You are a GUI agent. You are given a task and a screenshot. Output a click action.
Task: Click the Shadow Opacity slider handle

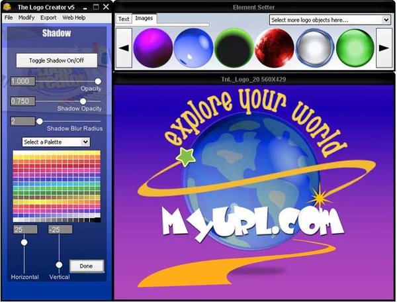83,101
